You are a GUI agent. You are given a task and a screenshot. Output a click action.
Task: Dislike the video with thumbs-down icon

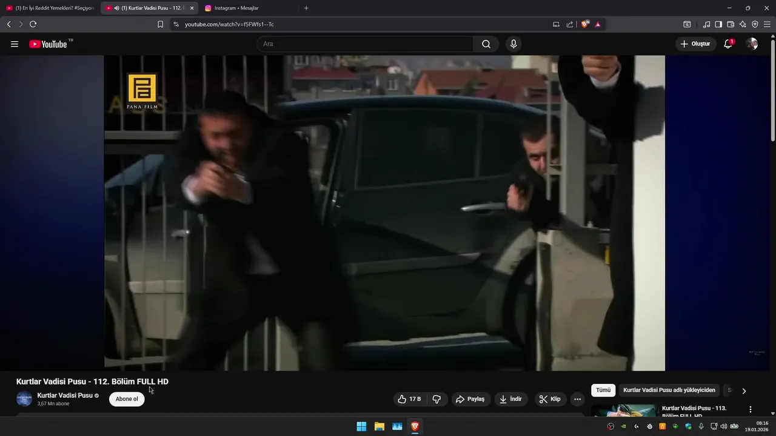(x=436, y=399)
